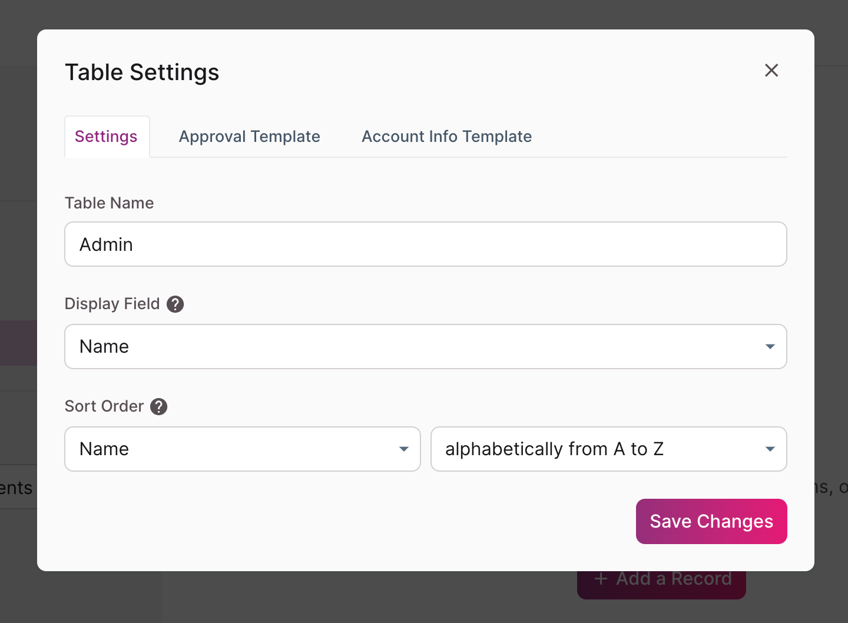Go to the Account Info Template tab

[446, 137]
